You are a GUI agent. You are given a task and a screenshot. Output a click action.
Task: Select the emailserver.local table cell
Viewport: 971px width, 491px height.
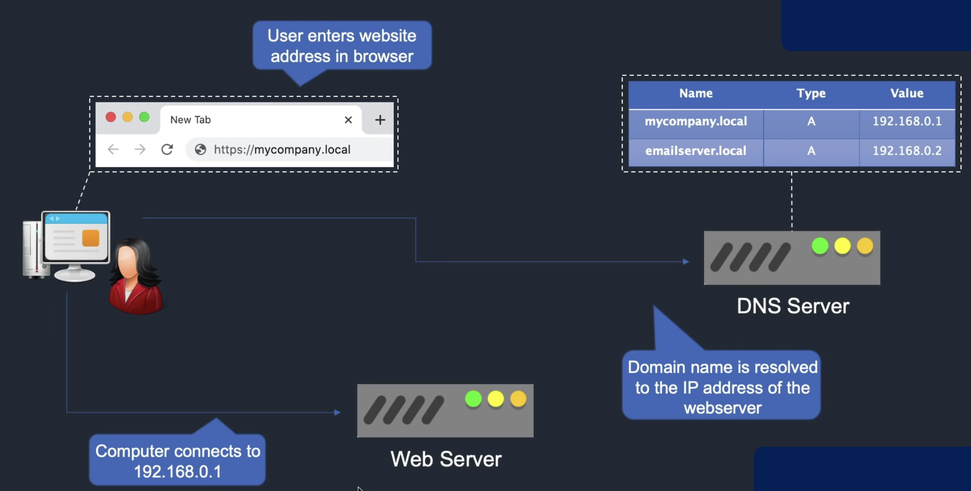[695, 151]
